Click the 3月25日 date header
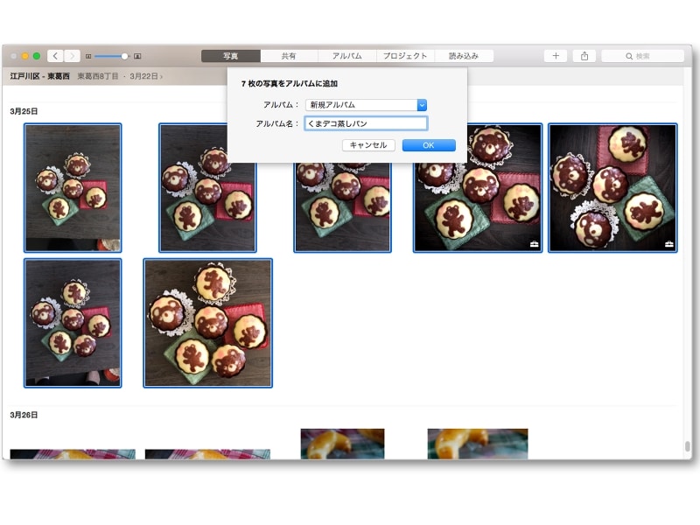 tap(24, 111)
